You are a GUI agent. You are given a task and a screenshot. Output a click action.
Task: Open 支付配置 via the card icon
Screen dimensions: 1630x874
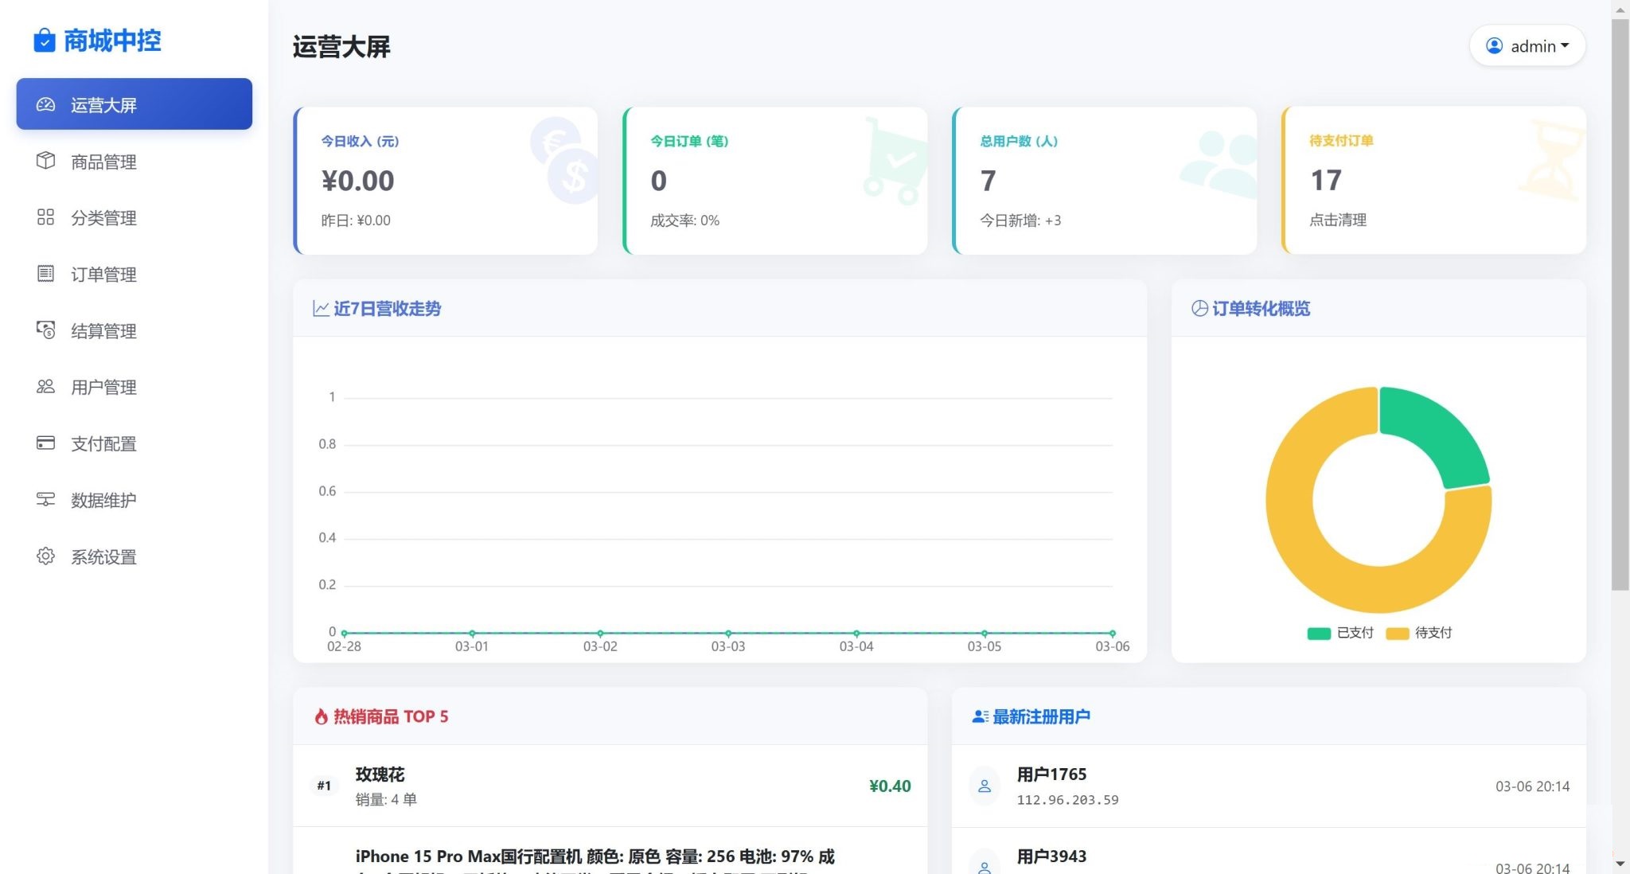tap(45, 443)
